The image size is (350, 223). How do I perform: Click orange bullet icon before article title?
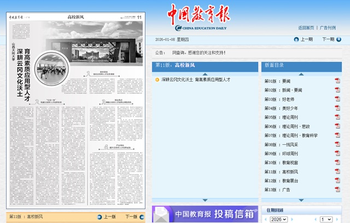(157, 80)
